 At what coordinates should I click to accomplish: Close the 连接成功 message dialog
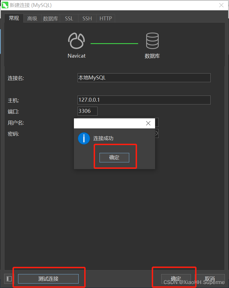[148, 123]
